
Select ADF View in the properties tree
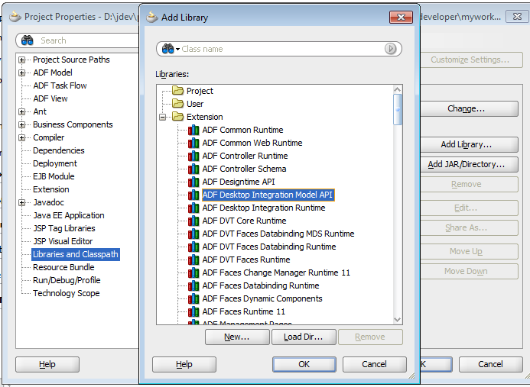click(50, 98)
